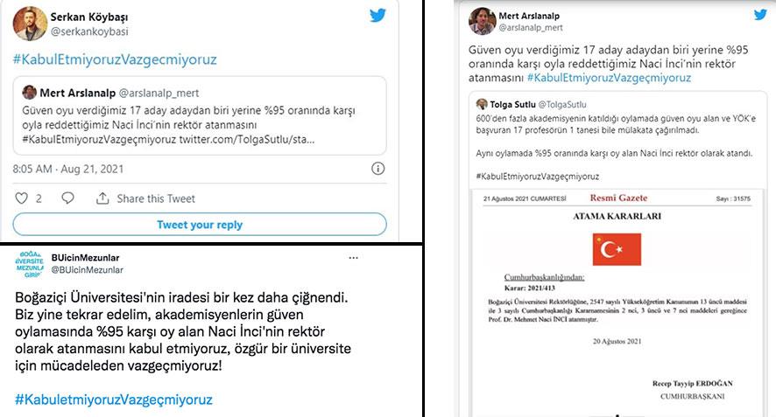Screen dimensions: 776x417
Task: Click the Tweet your reply button
Action: click(200, 225)
